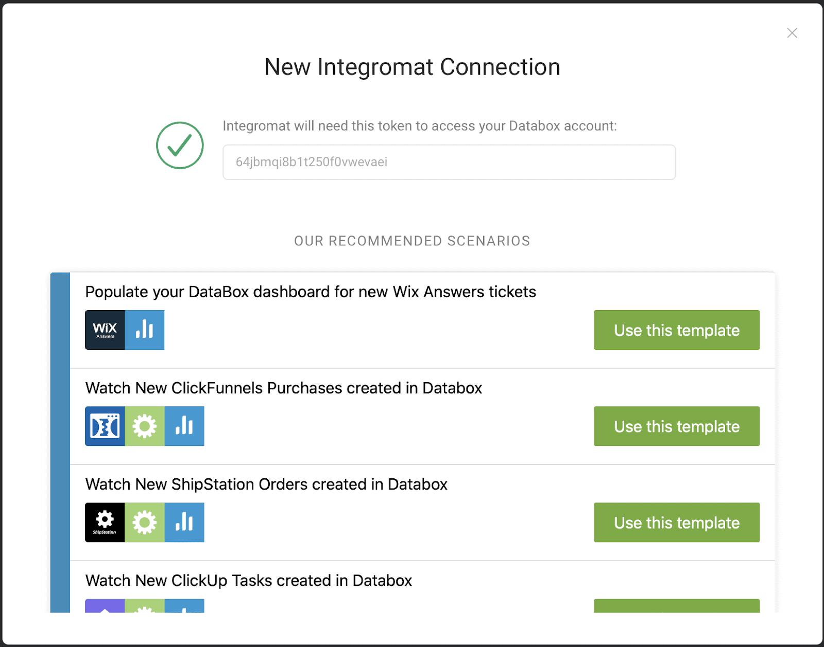Use this template for ShipStation orders
Screen dimensions: 824x647
[676, 523]
